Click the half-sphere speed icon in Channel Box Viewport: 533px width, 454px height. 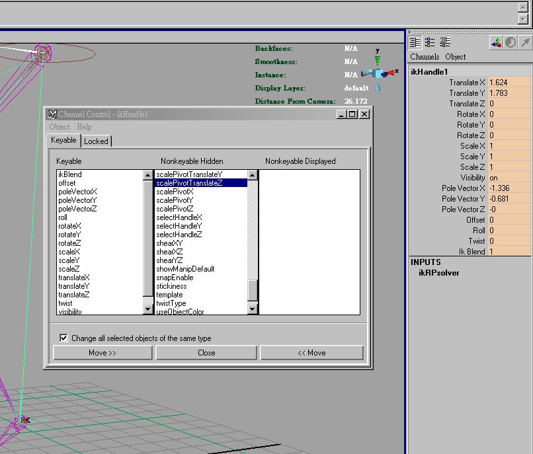click(511, 43)
